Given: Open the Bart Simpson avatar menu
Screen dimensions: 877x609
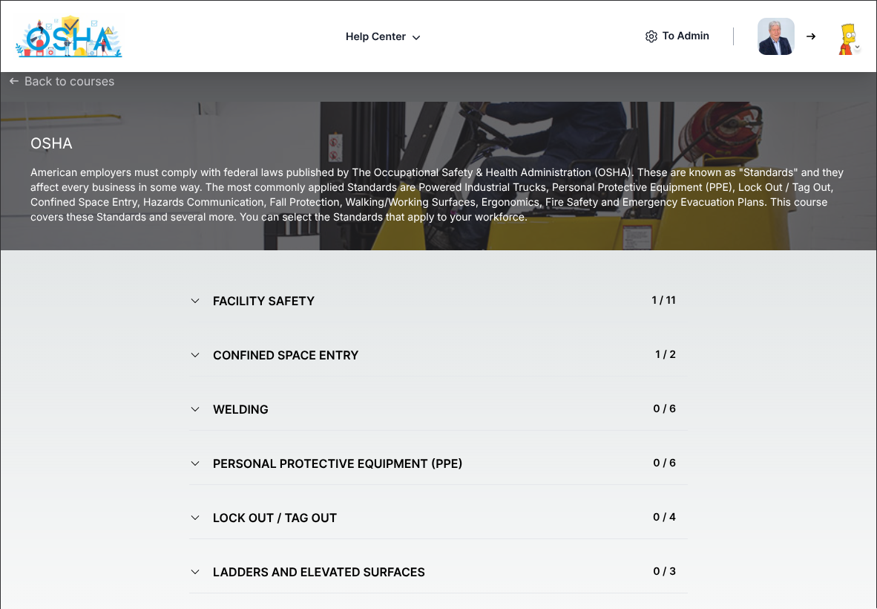Looking at the screenshot, I should click(x=849, y=39).
